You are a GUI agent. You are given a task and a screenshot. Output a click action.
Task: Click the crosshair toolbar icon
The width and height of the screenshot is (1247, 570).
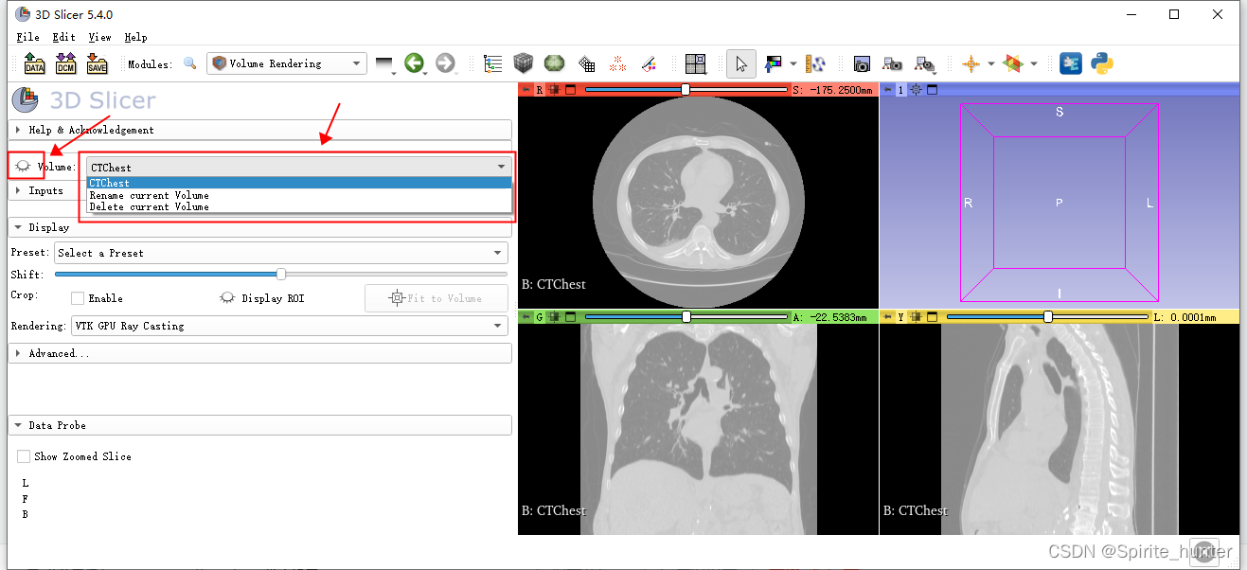971,63
